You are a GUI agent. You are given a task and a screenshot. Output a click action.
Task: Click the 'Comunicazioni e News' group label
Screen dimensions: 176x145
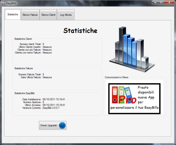(117, 77)
